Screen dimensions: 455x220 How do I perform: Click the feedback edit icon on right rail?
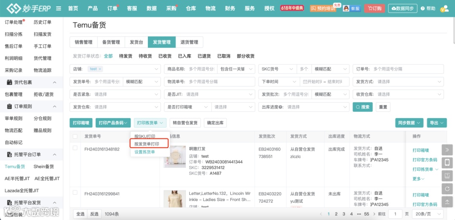pyautogui.click(x=447, y=176)
